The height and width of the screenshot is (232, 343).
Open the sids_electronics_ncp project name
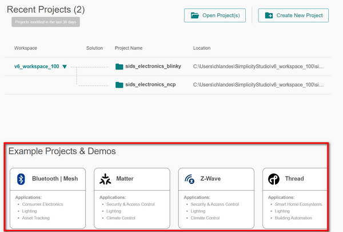click(150, 84)
